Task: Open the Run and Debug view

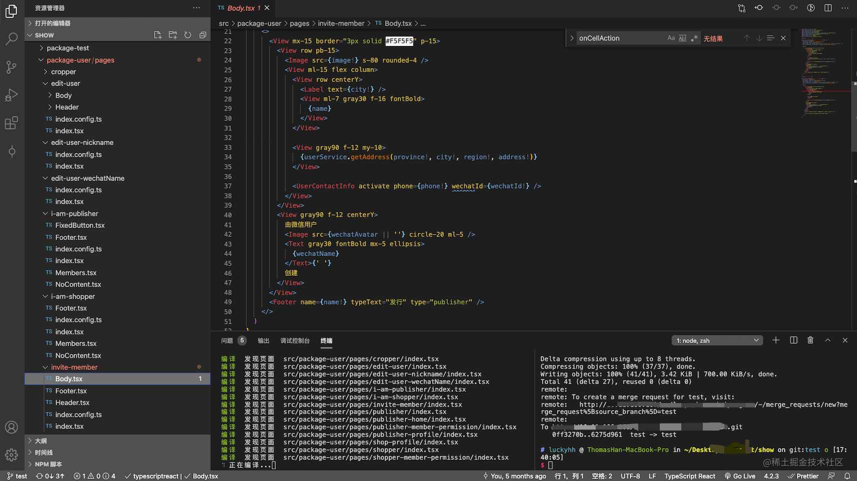Action: click(12, 95)
